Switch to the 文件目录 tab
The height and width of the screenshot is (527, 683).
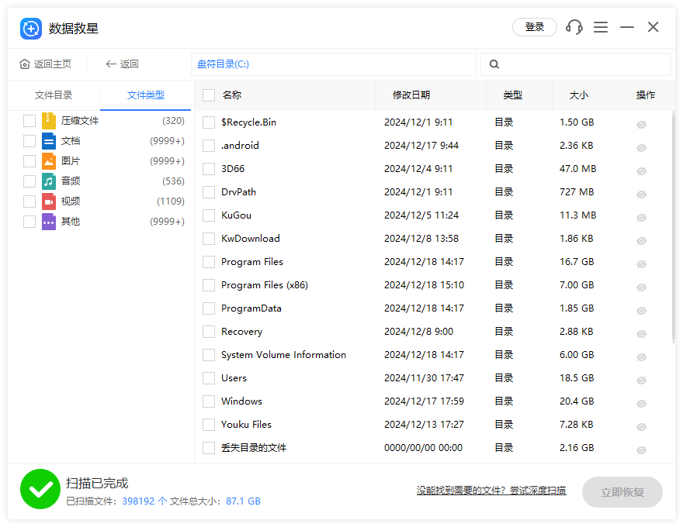[54, 95]
